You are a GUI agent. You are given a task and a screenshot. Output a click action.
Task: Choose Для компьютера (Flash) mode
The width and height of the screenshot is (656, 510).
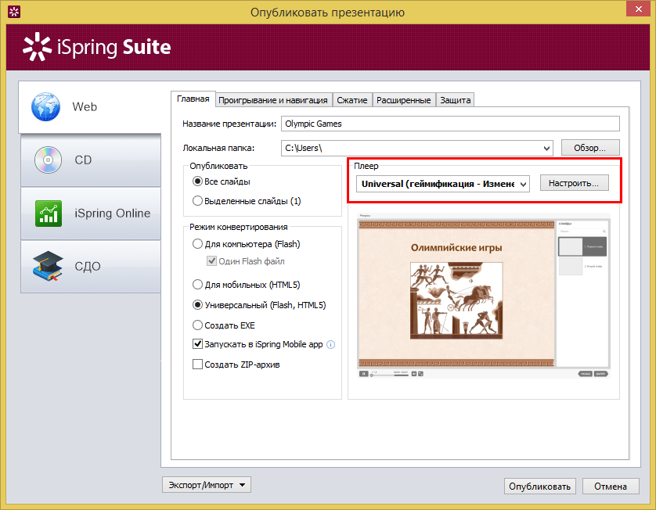click(197, 244)
